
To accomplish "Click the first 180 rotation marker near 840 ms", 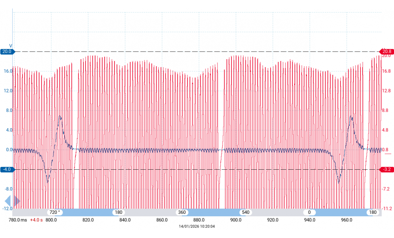I will 118,213.
